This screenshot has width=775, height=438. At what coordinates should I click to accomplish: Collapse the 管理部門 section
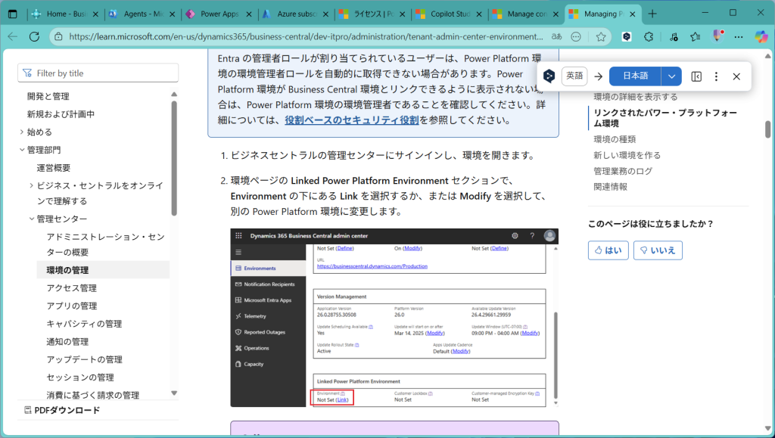coord(22,150)
